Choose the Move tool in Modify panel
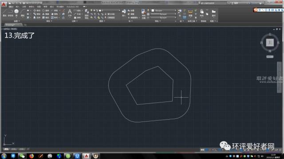Viewport: 284px width, 159px height. point(37,11)
